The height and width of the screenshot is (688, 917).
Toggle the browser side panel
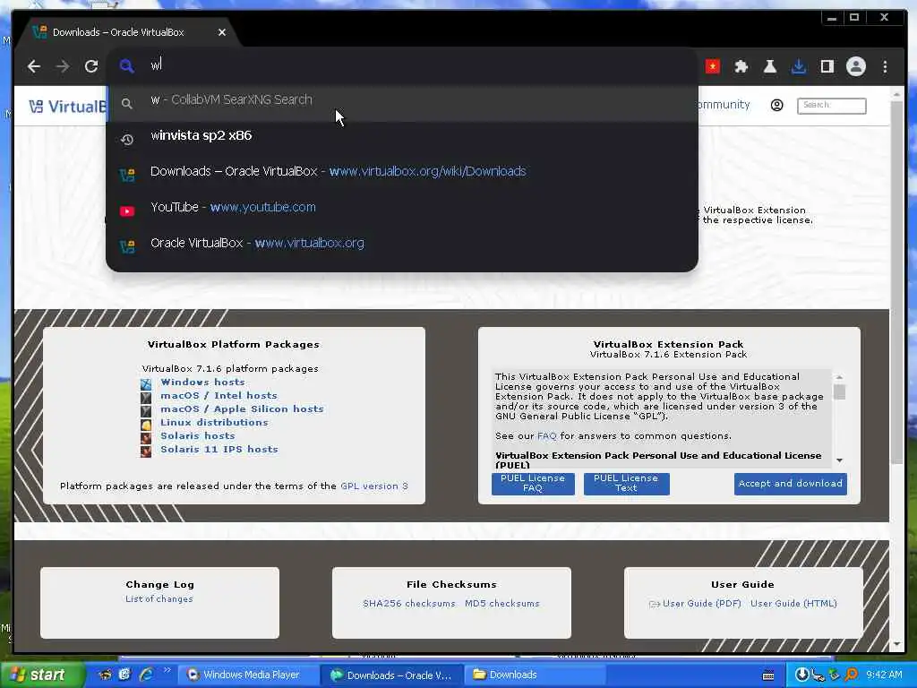click(x=827, y=66)
